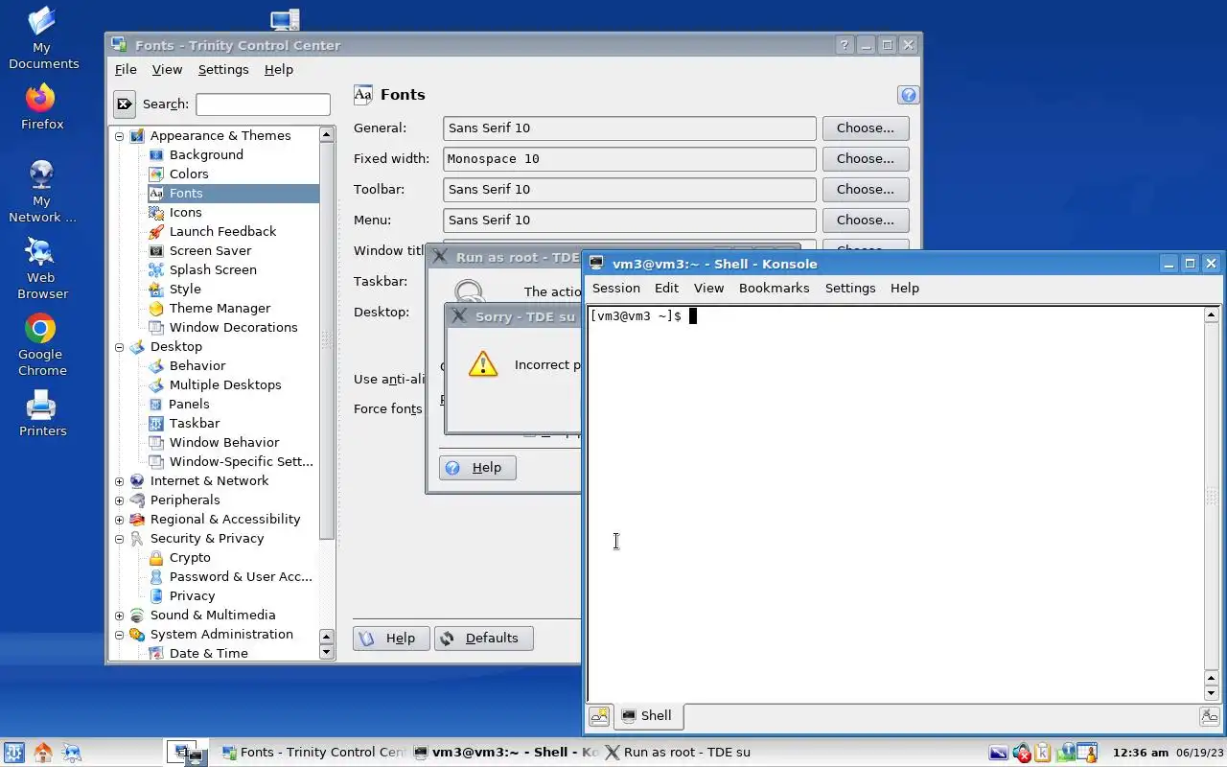Switch to the Shell tab in Konsole
Screen dimensions: 1227x767
[x=648, y=715]
